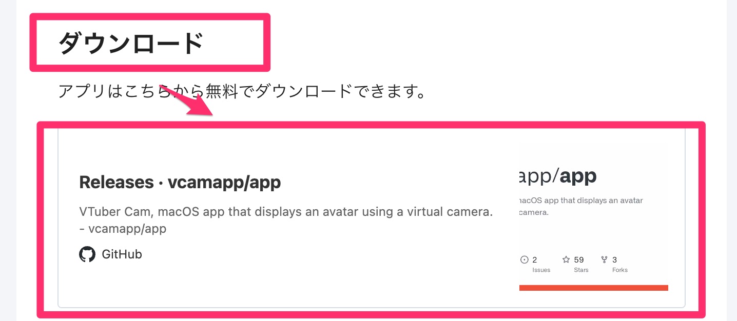Open the "Releases · vcamapp/app" link title
This screenshot has width=737, height=321.
coord(180,182)
